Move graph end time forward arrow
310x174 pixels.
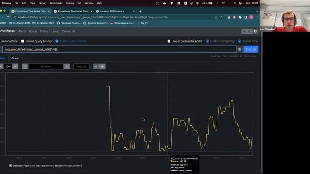[67, 67]
